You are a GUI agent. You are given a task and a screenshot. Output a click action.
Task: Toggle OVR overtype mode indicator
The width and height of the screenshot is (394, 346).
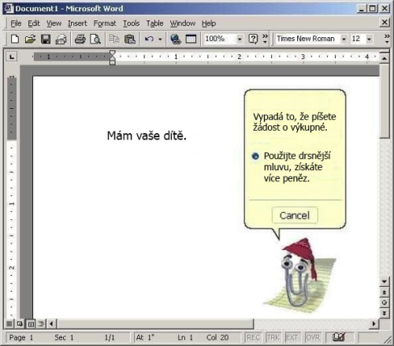313,337
